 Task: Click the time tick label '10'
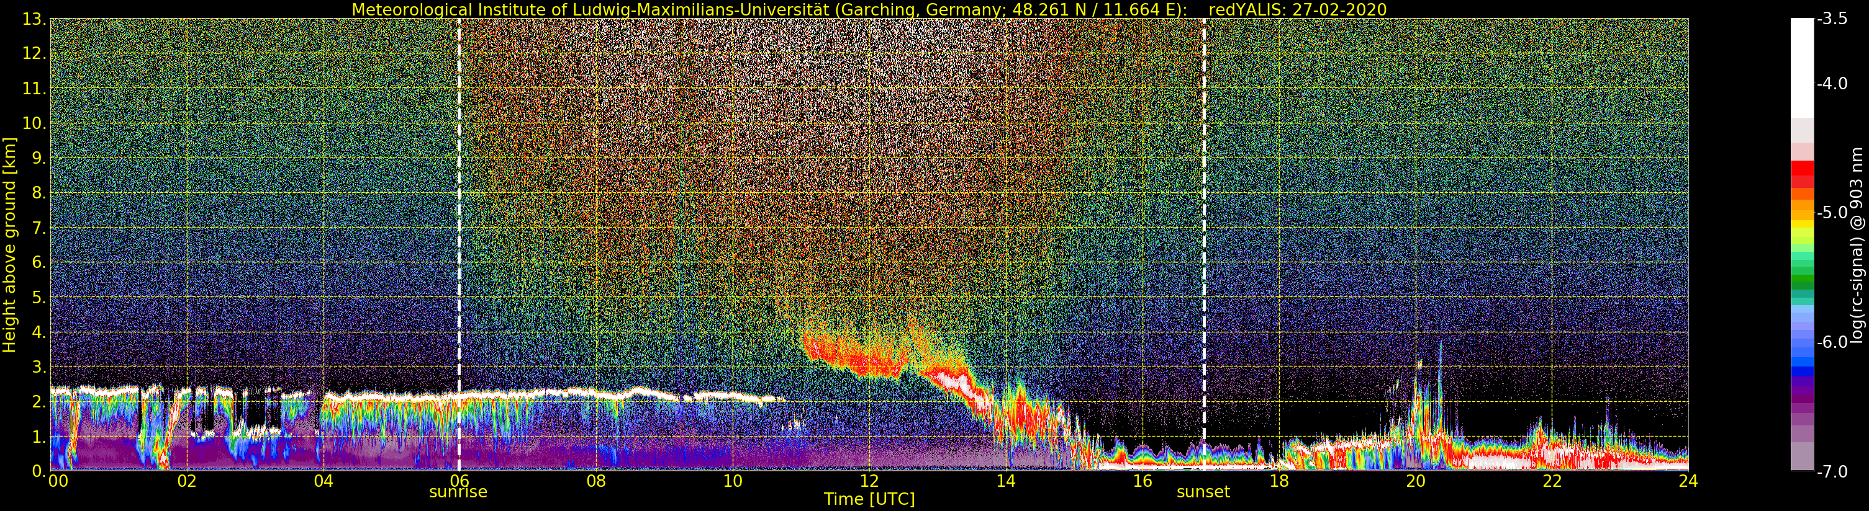(x=733, y=481)
